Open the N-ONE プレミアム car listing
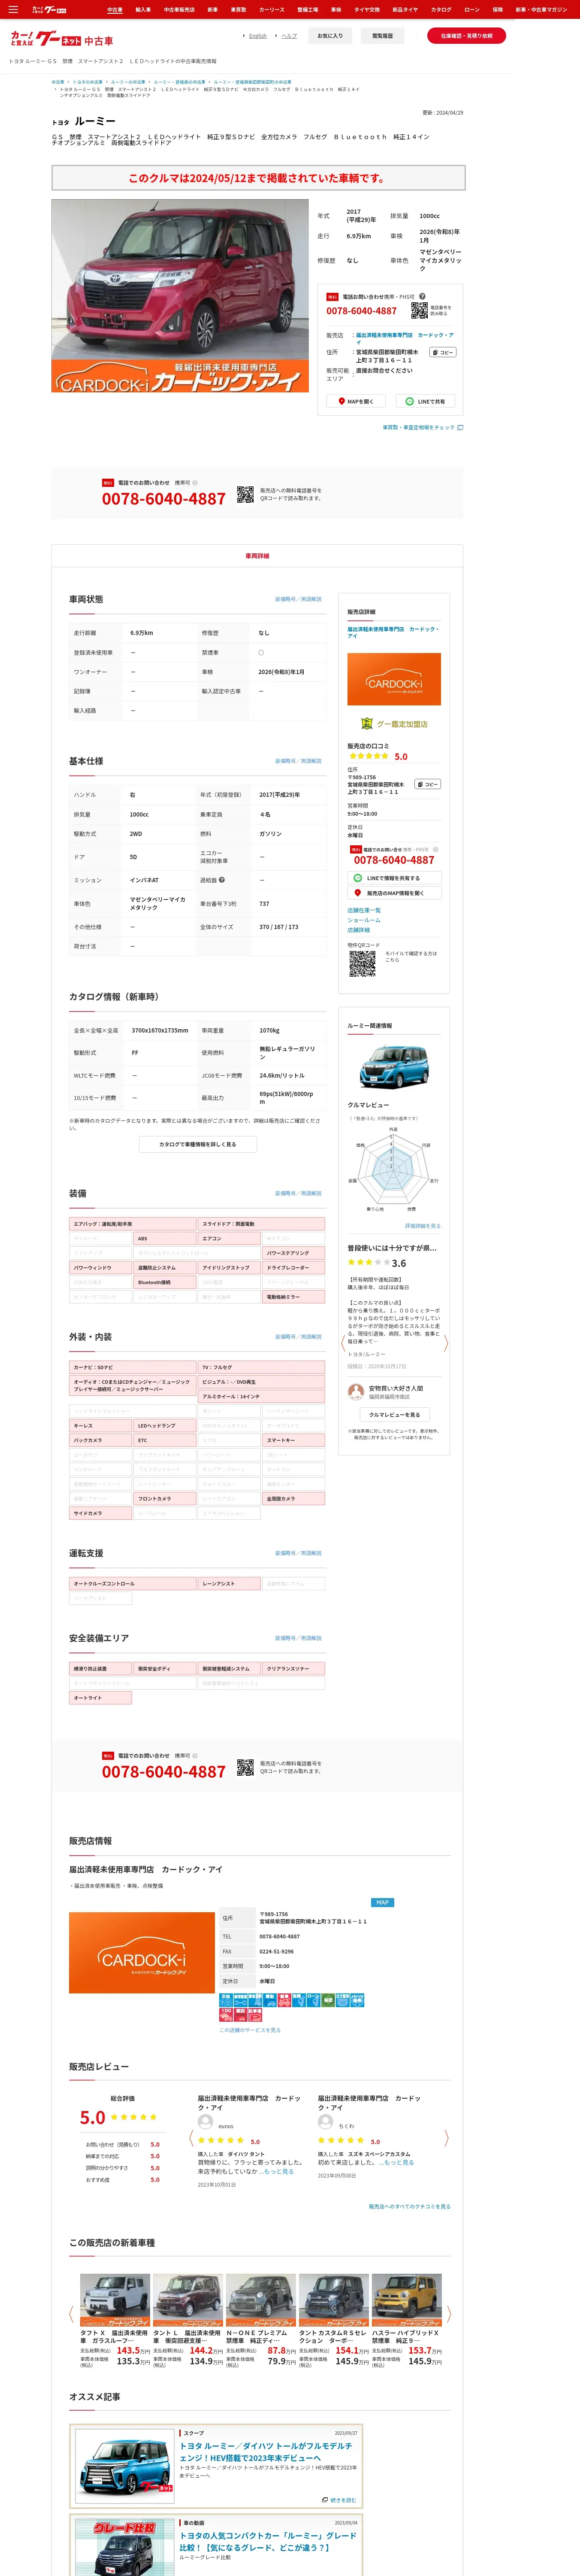This screenshot has width=580, height=2576. 261,2320
